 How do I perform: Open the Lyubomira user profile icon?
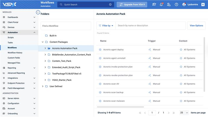[x=184, y=4]
